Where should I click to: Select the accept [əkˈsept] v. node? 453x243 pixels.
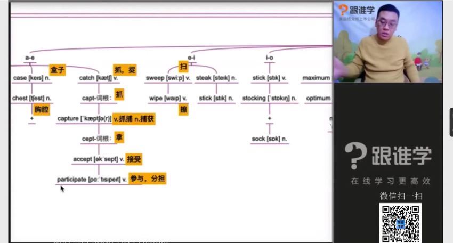[98, 159]
